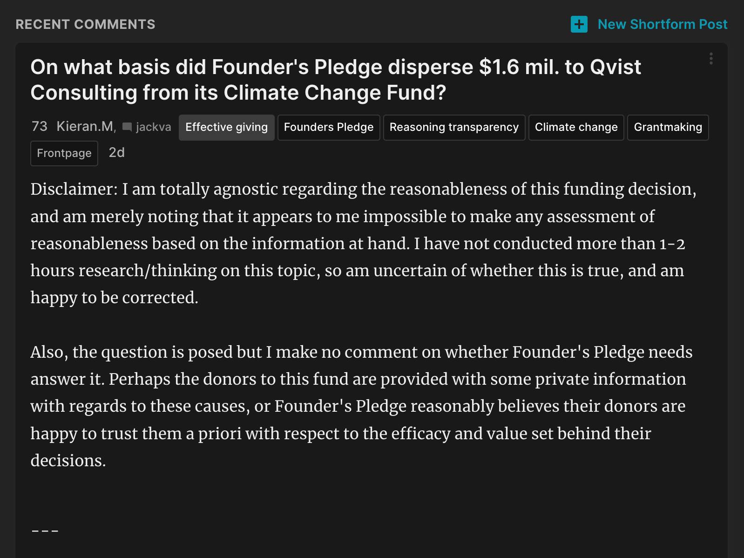This screenshot has width=744, height=558.
Task: Click the paragraph starting with Also, the question
Action: click(x=361, y=406)
